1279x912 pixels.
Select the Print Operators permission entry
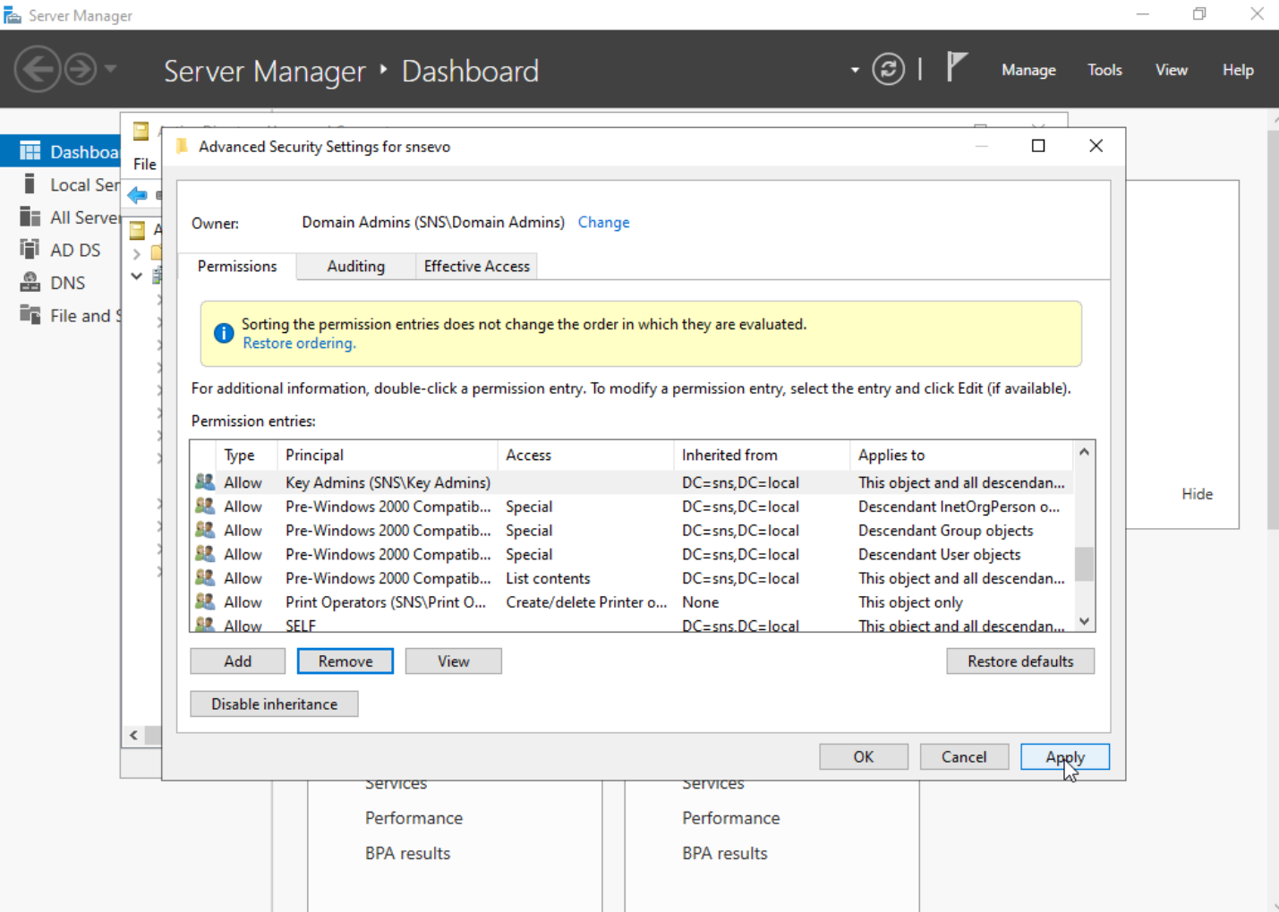(631, 602)
